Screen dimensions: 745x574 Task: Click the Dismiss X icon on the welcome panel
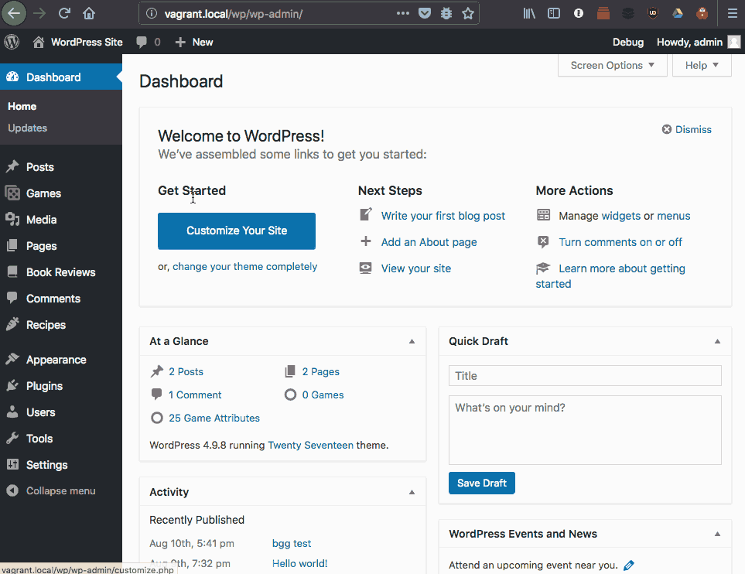pos(667,129)
